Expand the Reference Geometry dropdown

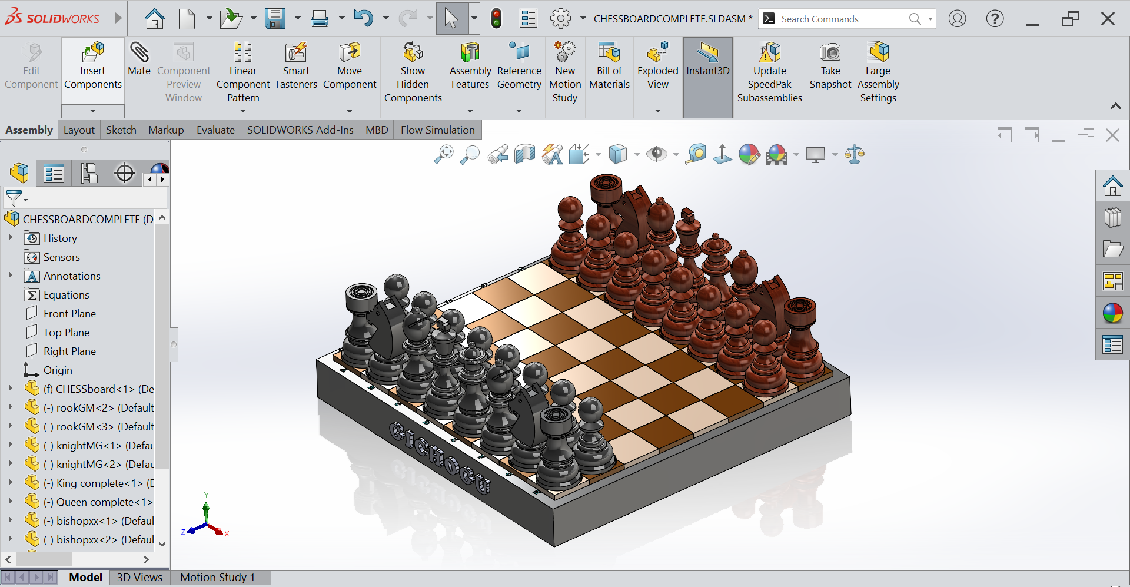click(x=519, y=111)
